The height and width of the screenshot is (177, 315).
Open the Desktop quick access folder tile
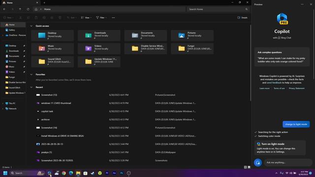(53, 35)
